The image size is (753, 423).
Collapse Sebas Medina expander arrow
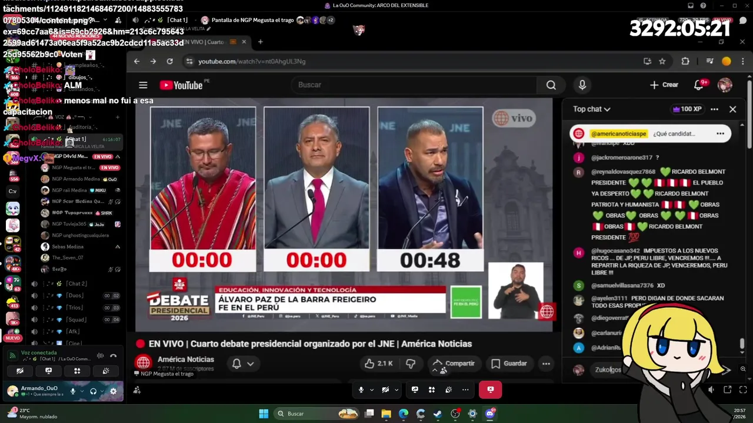coord(118,247)
